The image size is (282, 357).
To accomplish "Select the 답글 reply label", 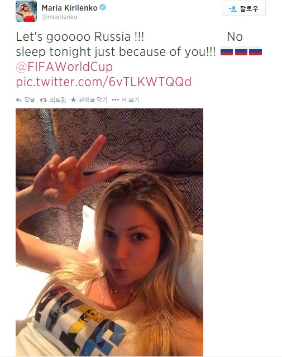I will click(30, 99).
